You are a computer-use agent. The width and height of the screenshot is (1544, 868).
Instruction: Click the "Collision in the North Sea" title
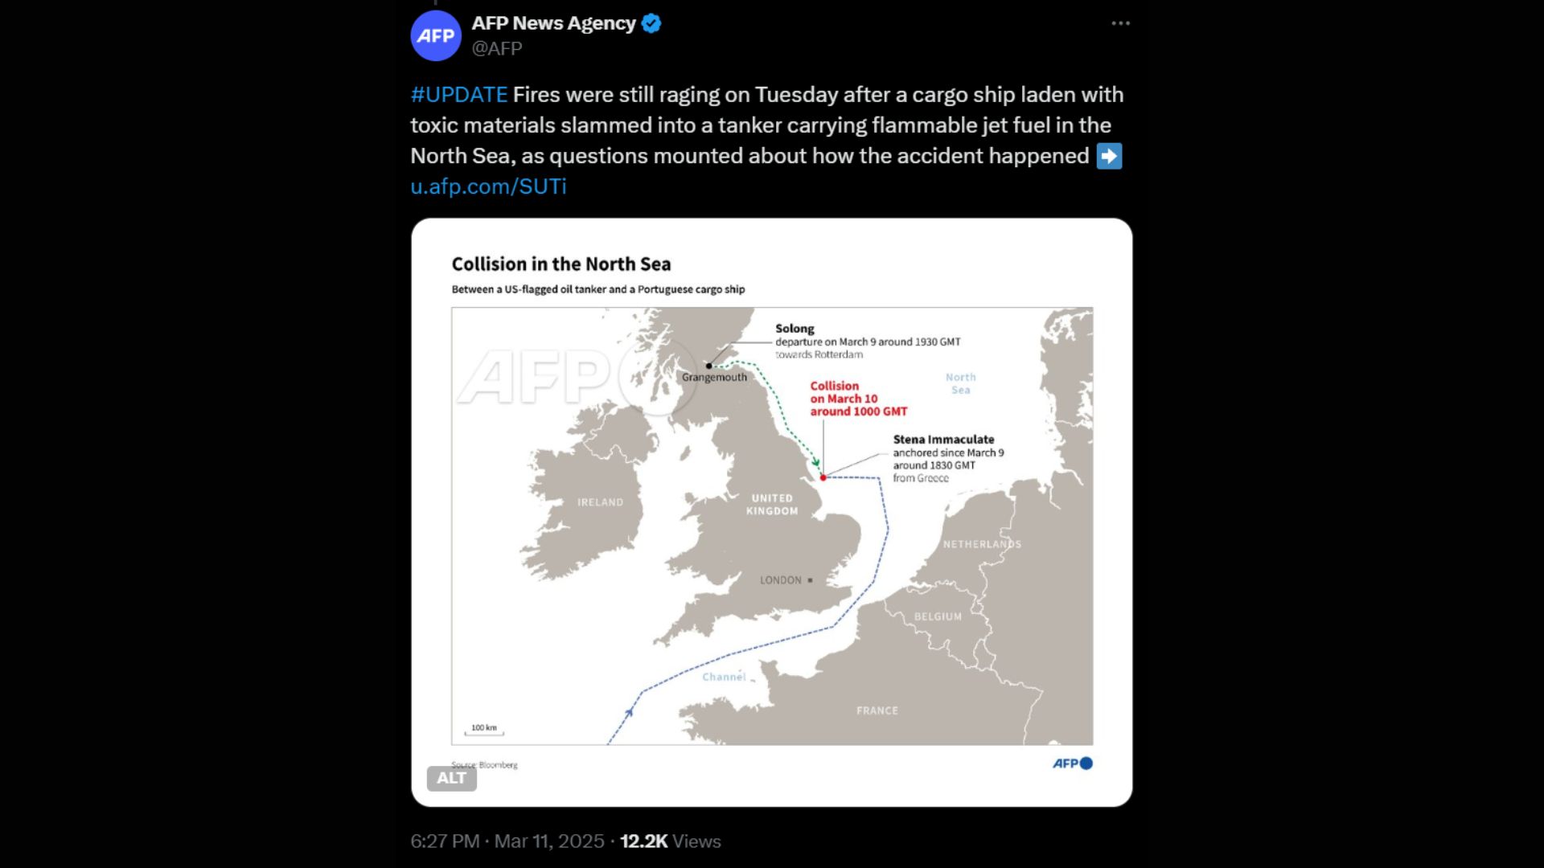[x=561, y=264]
